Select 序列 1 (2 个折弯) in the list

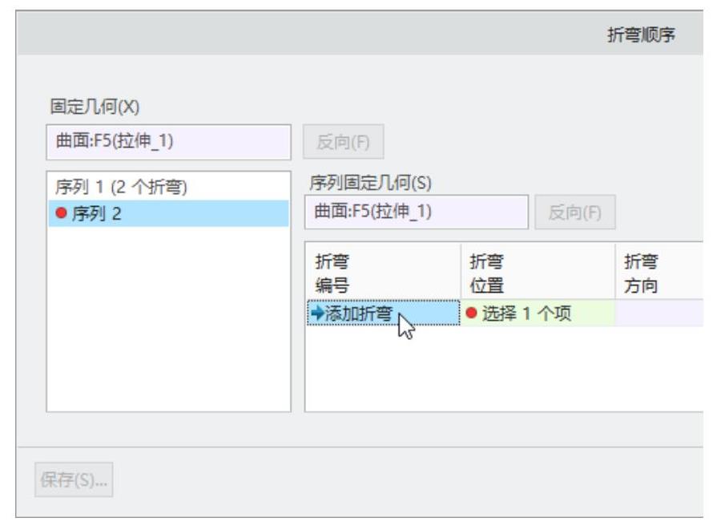tap(122, 188)
